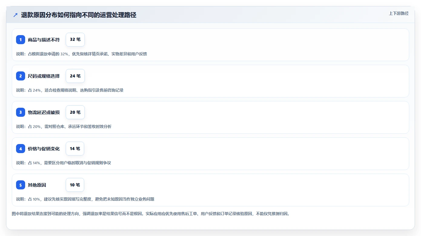The width and height of the screenshot is (421, 236).
Task: Click the footer note starting 图中将退款结果连接到
Action: pyautogui.click(x=151, y=214)
